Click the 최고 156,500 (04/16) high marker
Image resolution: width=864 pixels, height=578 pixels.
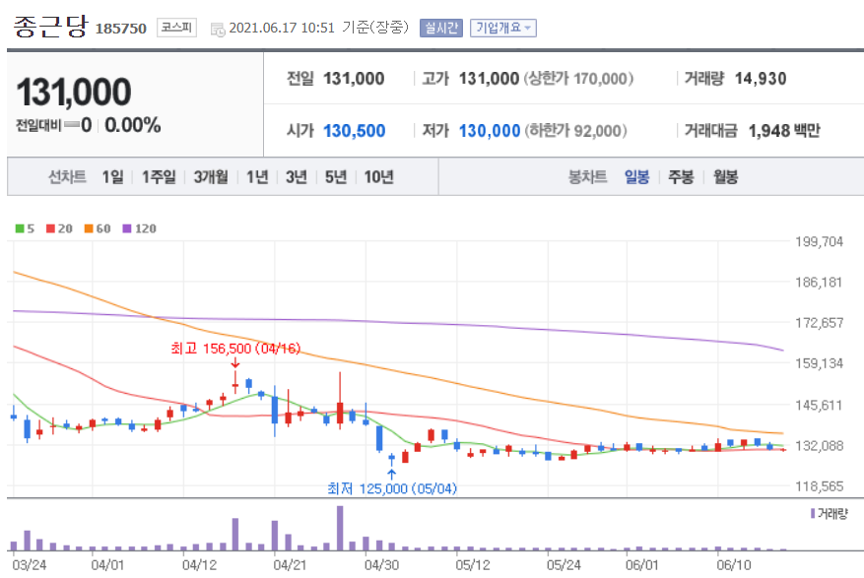235,349
